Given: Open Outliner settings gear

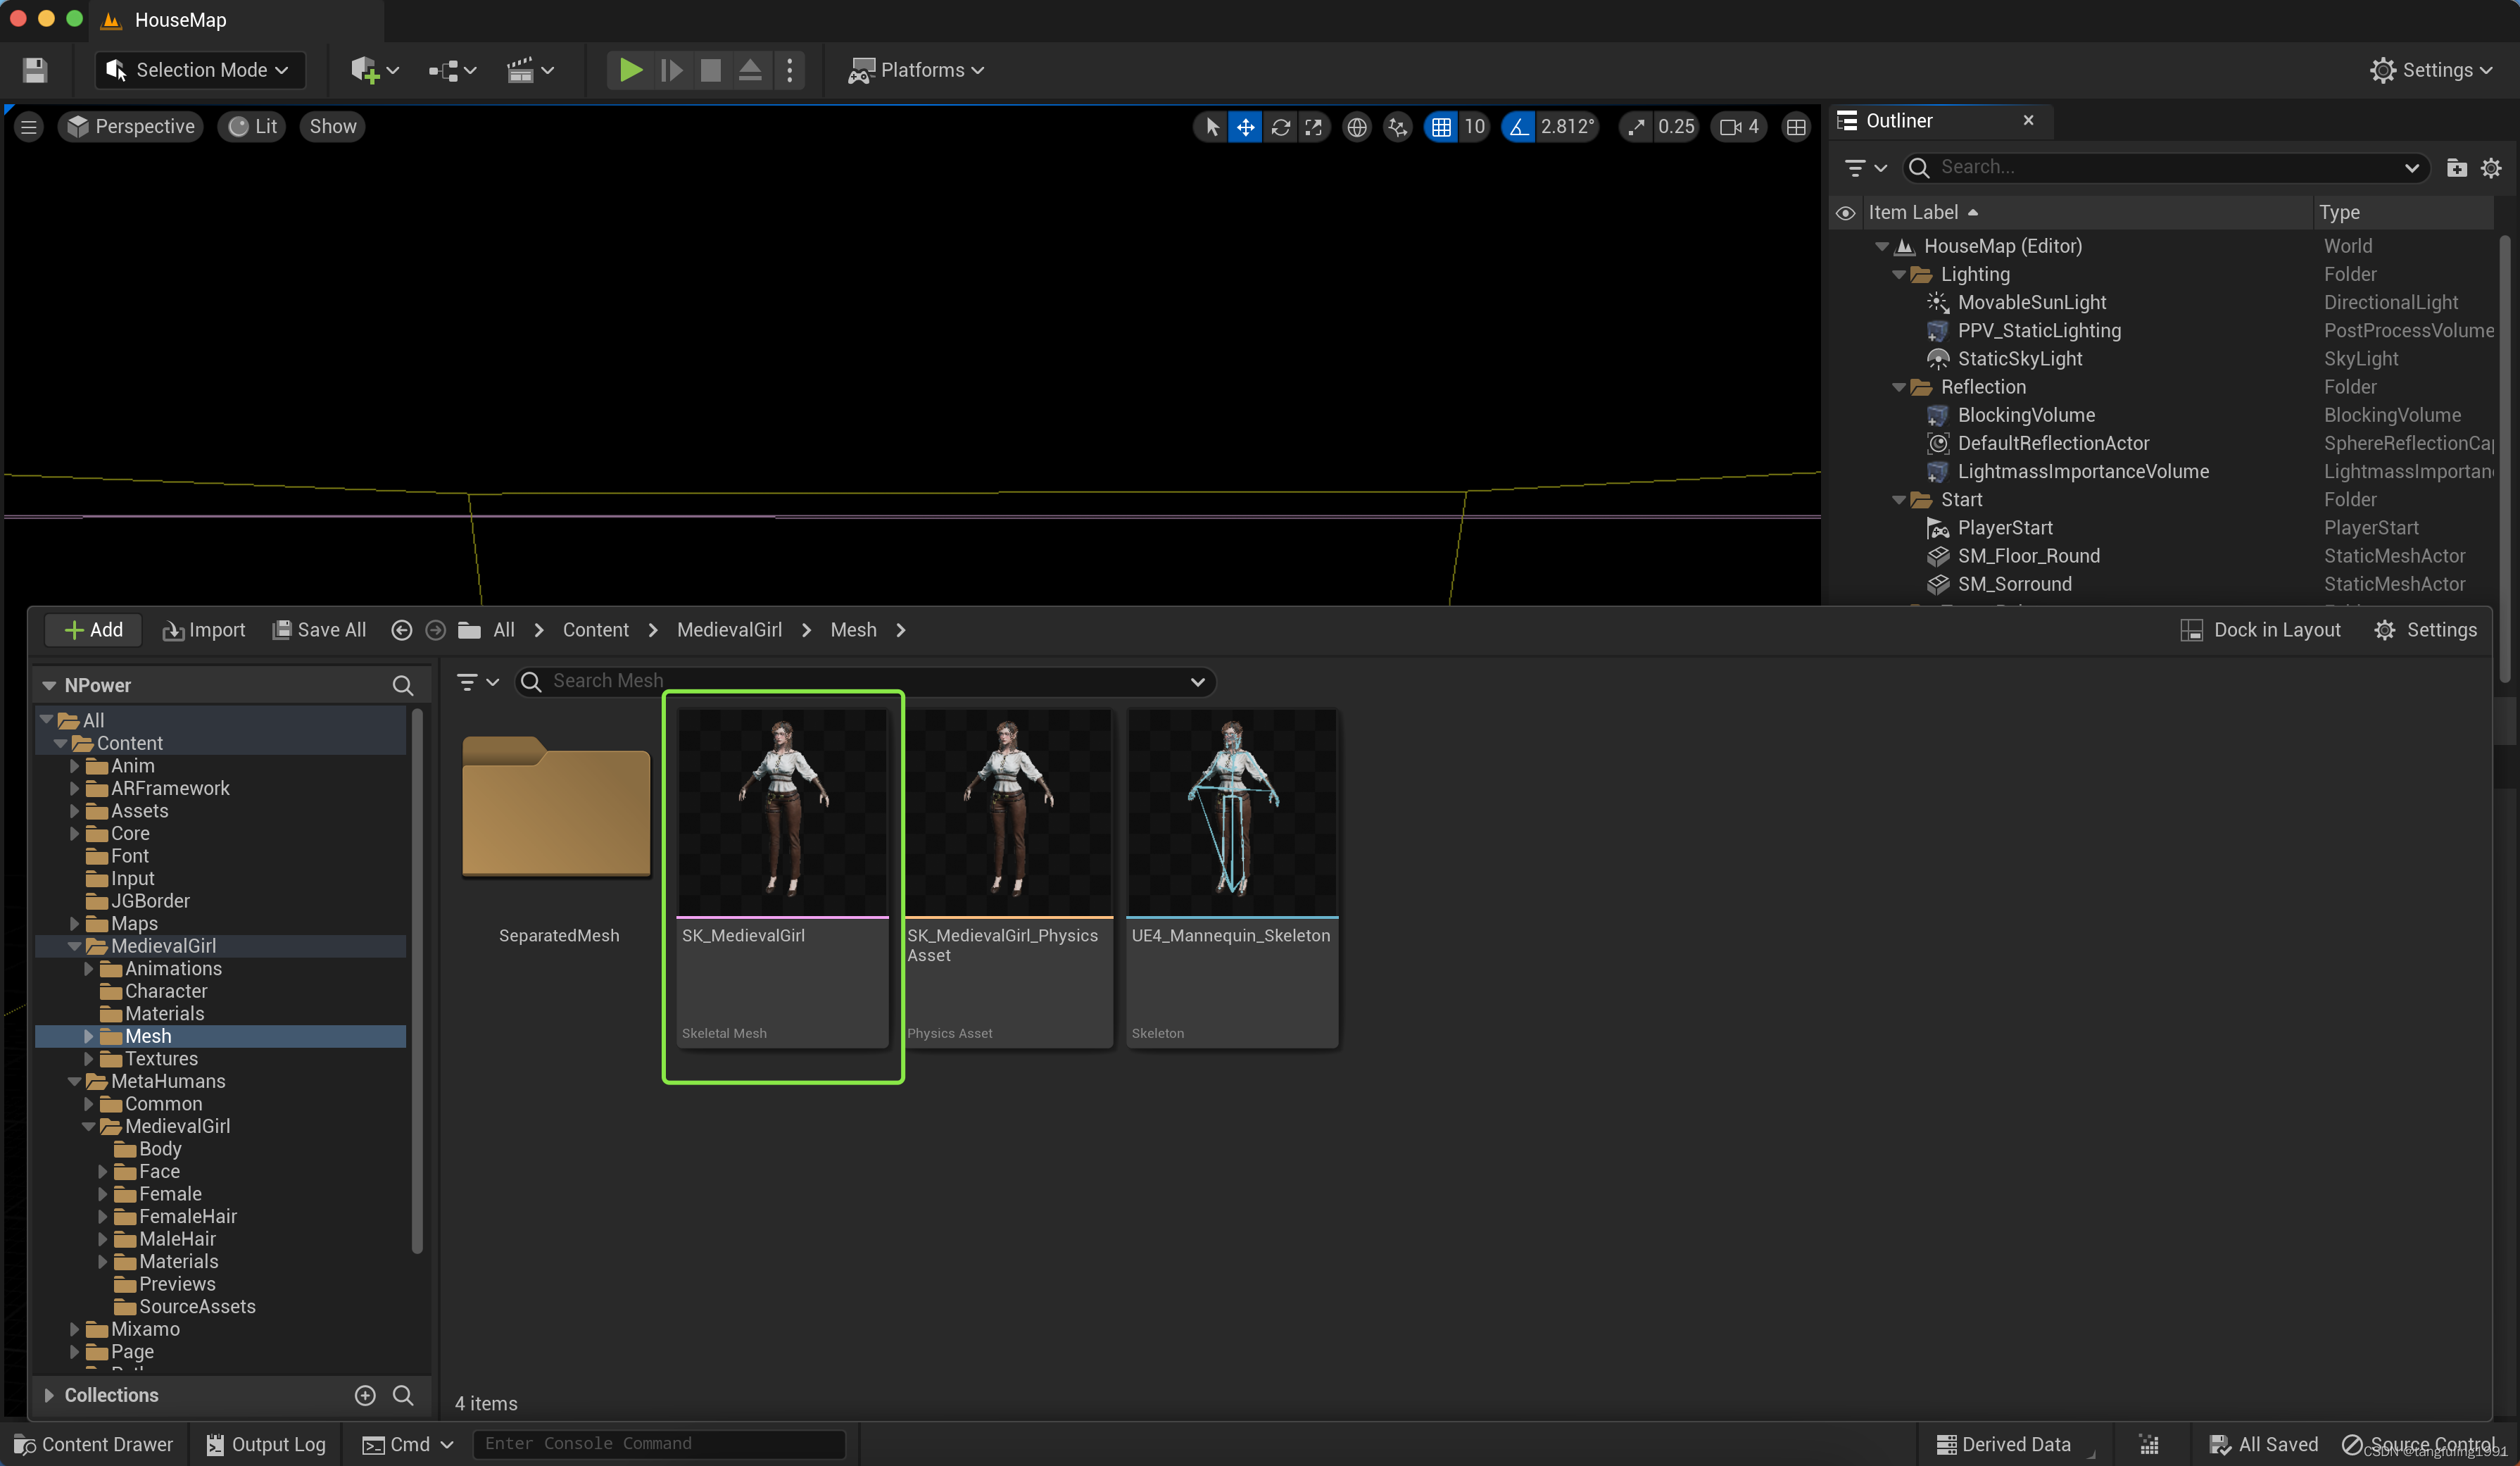Looking at the screenshot, I should tap(2490, 168).
